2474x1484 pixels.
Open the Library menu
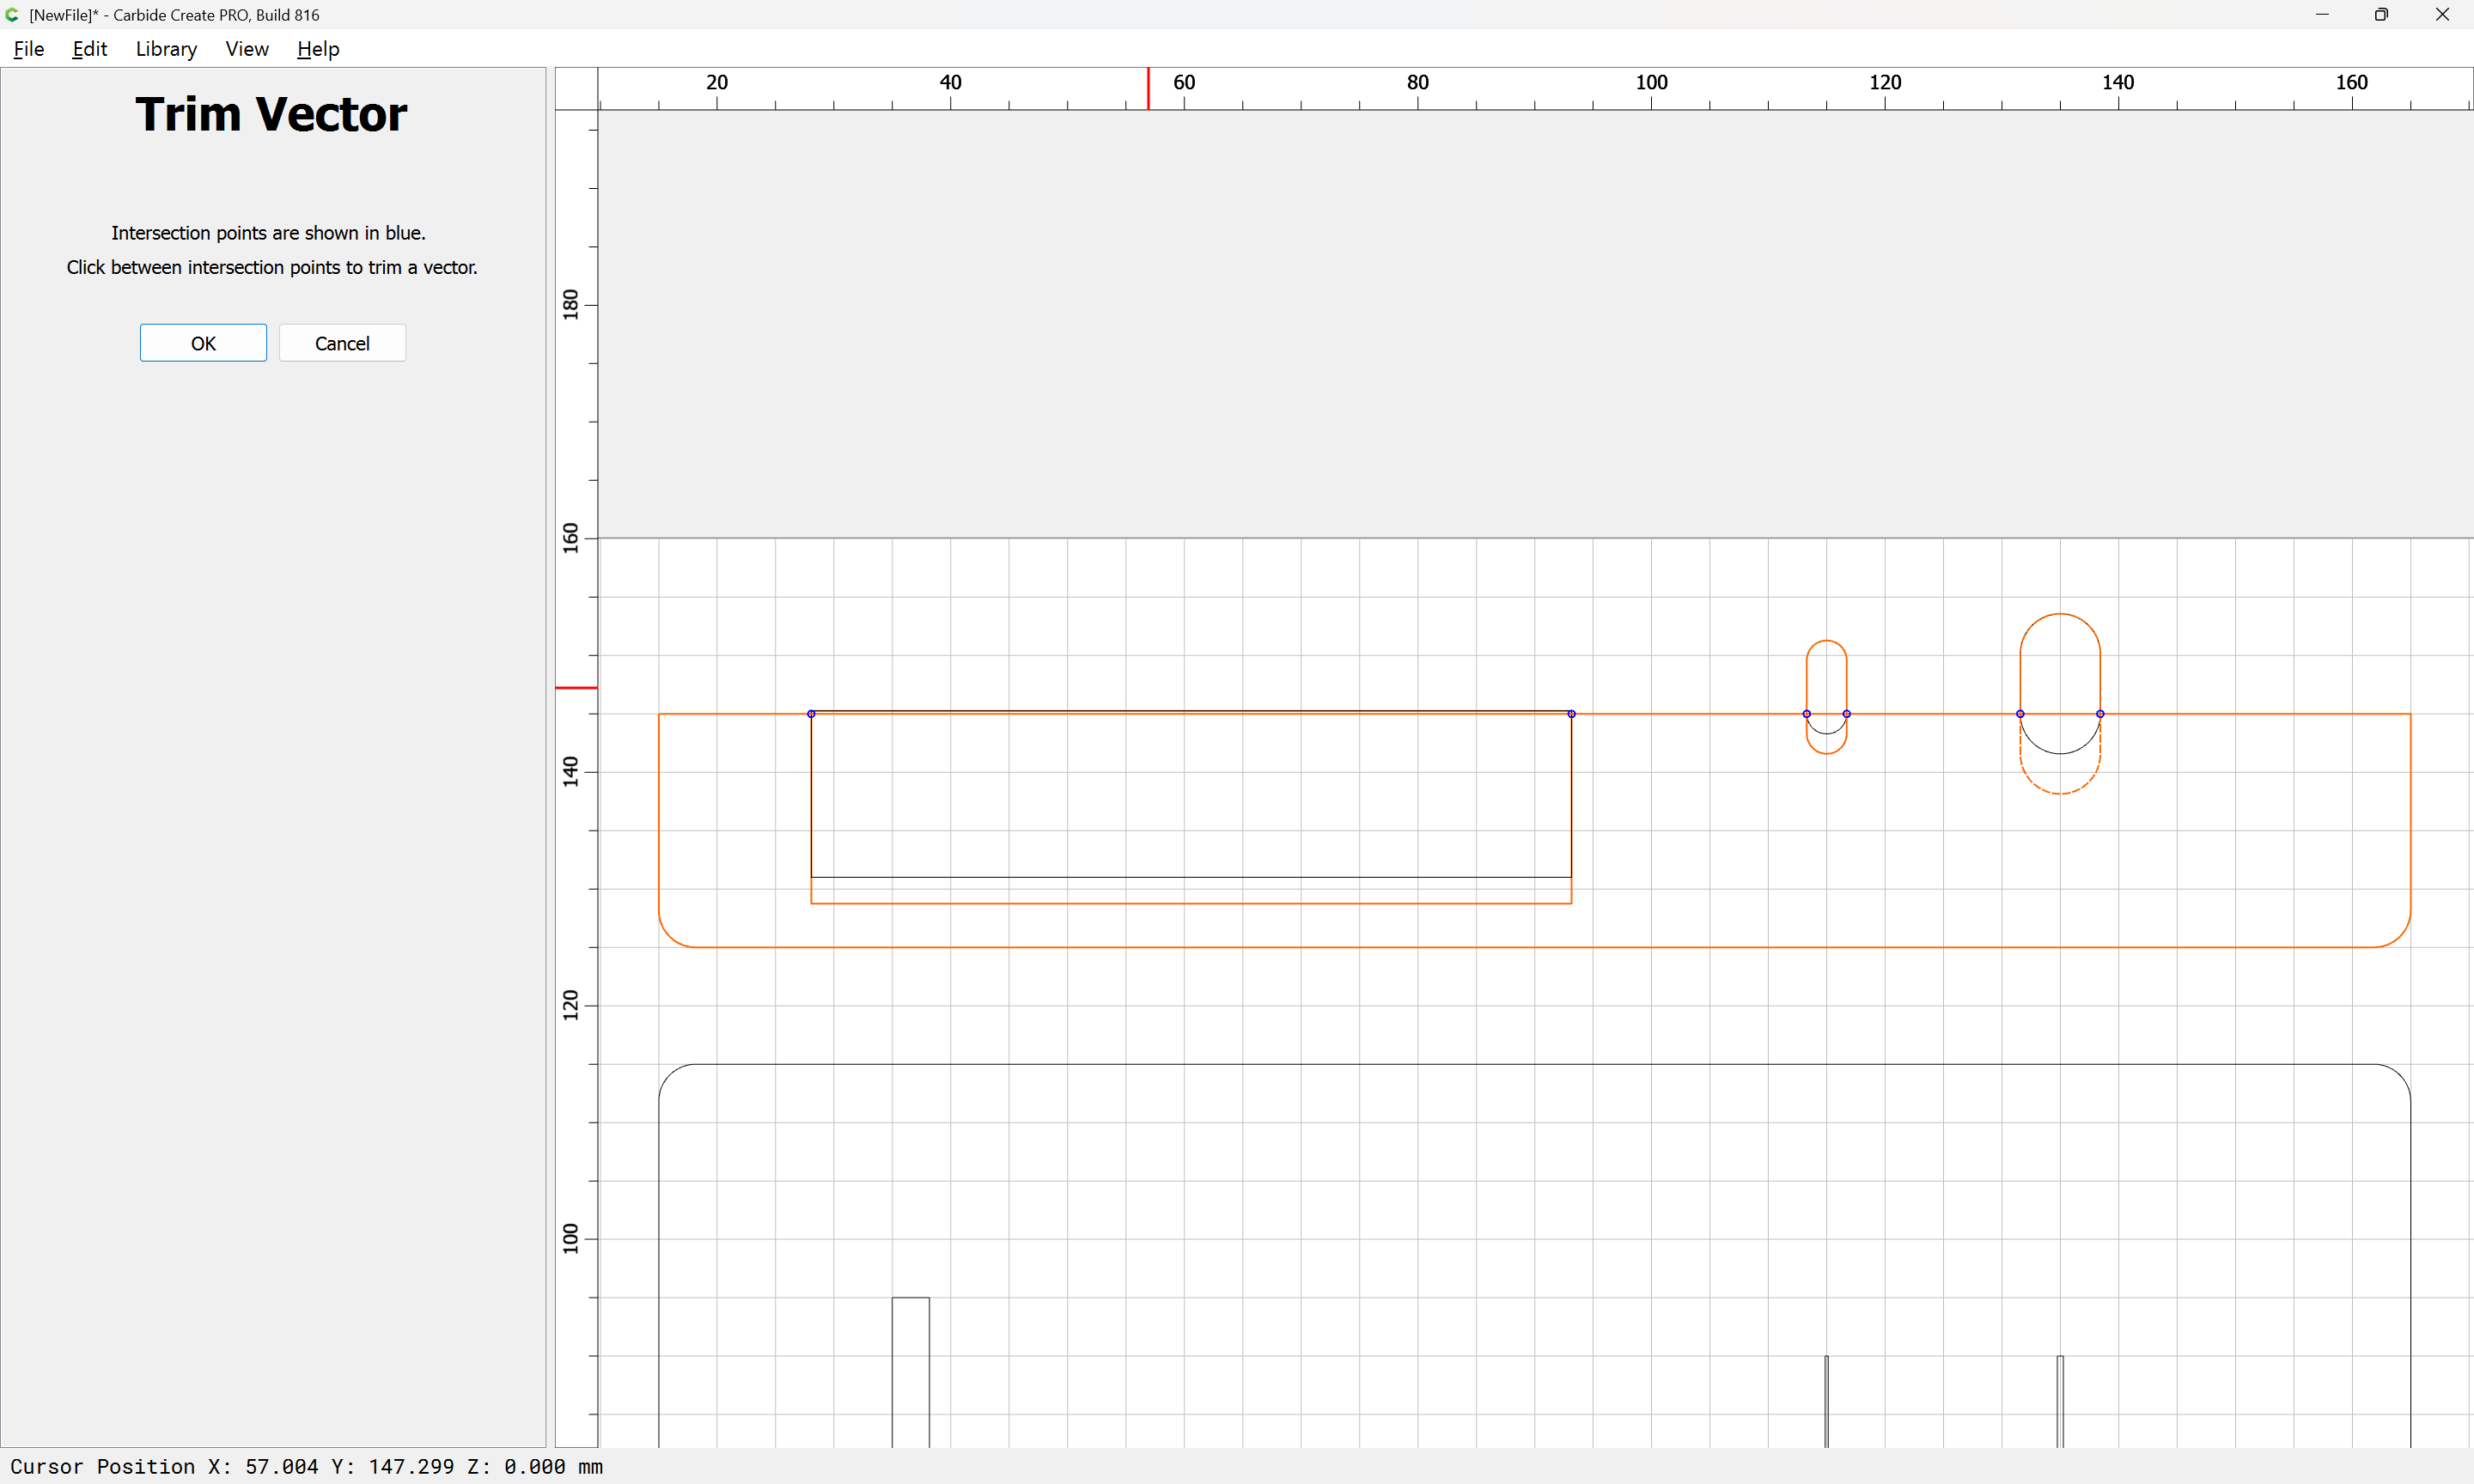pos(166,49)
